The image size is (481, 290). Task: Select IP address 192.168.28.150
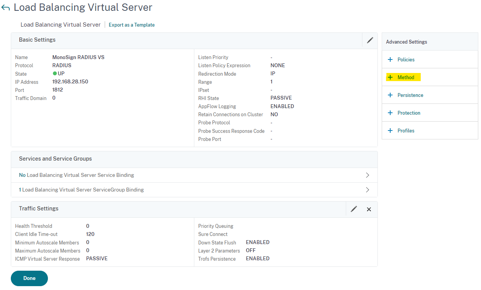tap(70, 81)
